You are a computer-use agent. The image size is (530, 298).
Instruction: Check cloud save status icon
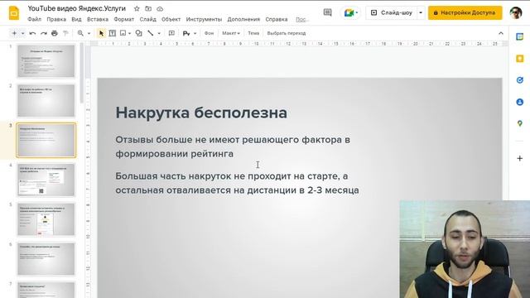tap(160, 9)
